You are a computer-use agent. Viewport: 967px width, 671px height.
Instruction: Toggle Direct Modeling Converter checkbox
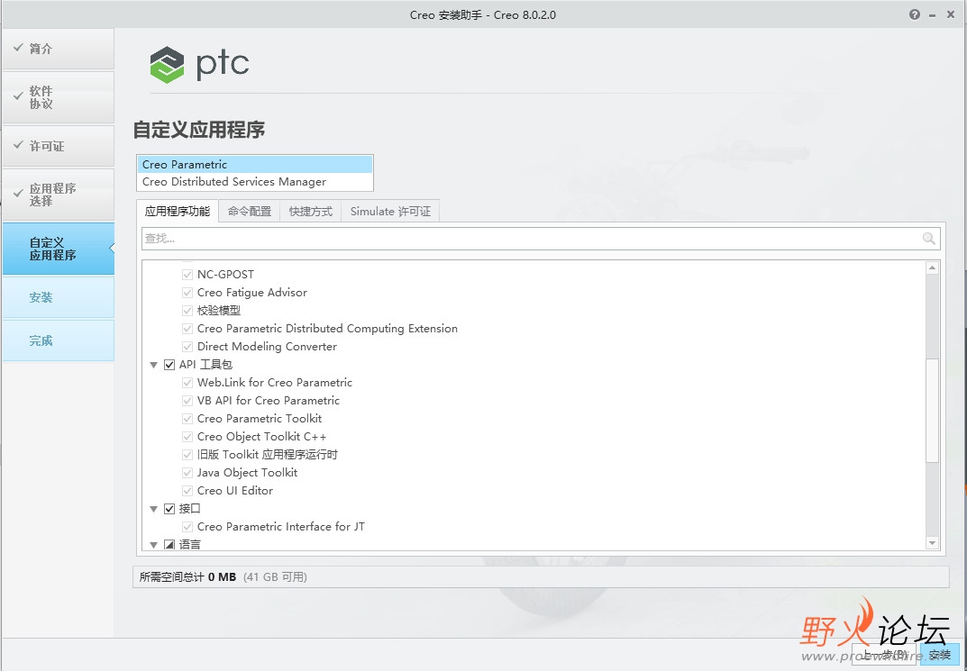click(x=187, y=346)
